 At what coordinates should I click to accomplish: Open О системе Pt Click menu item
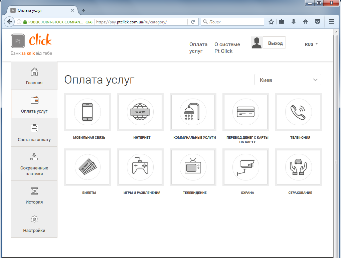tap(227, 48)
